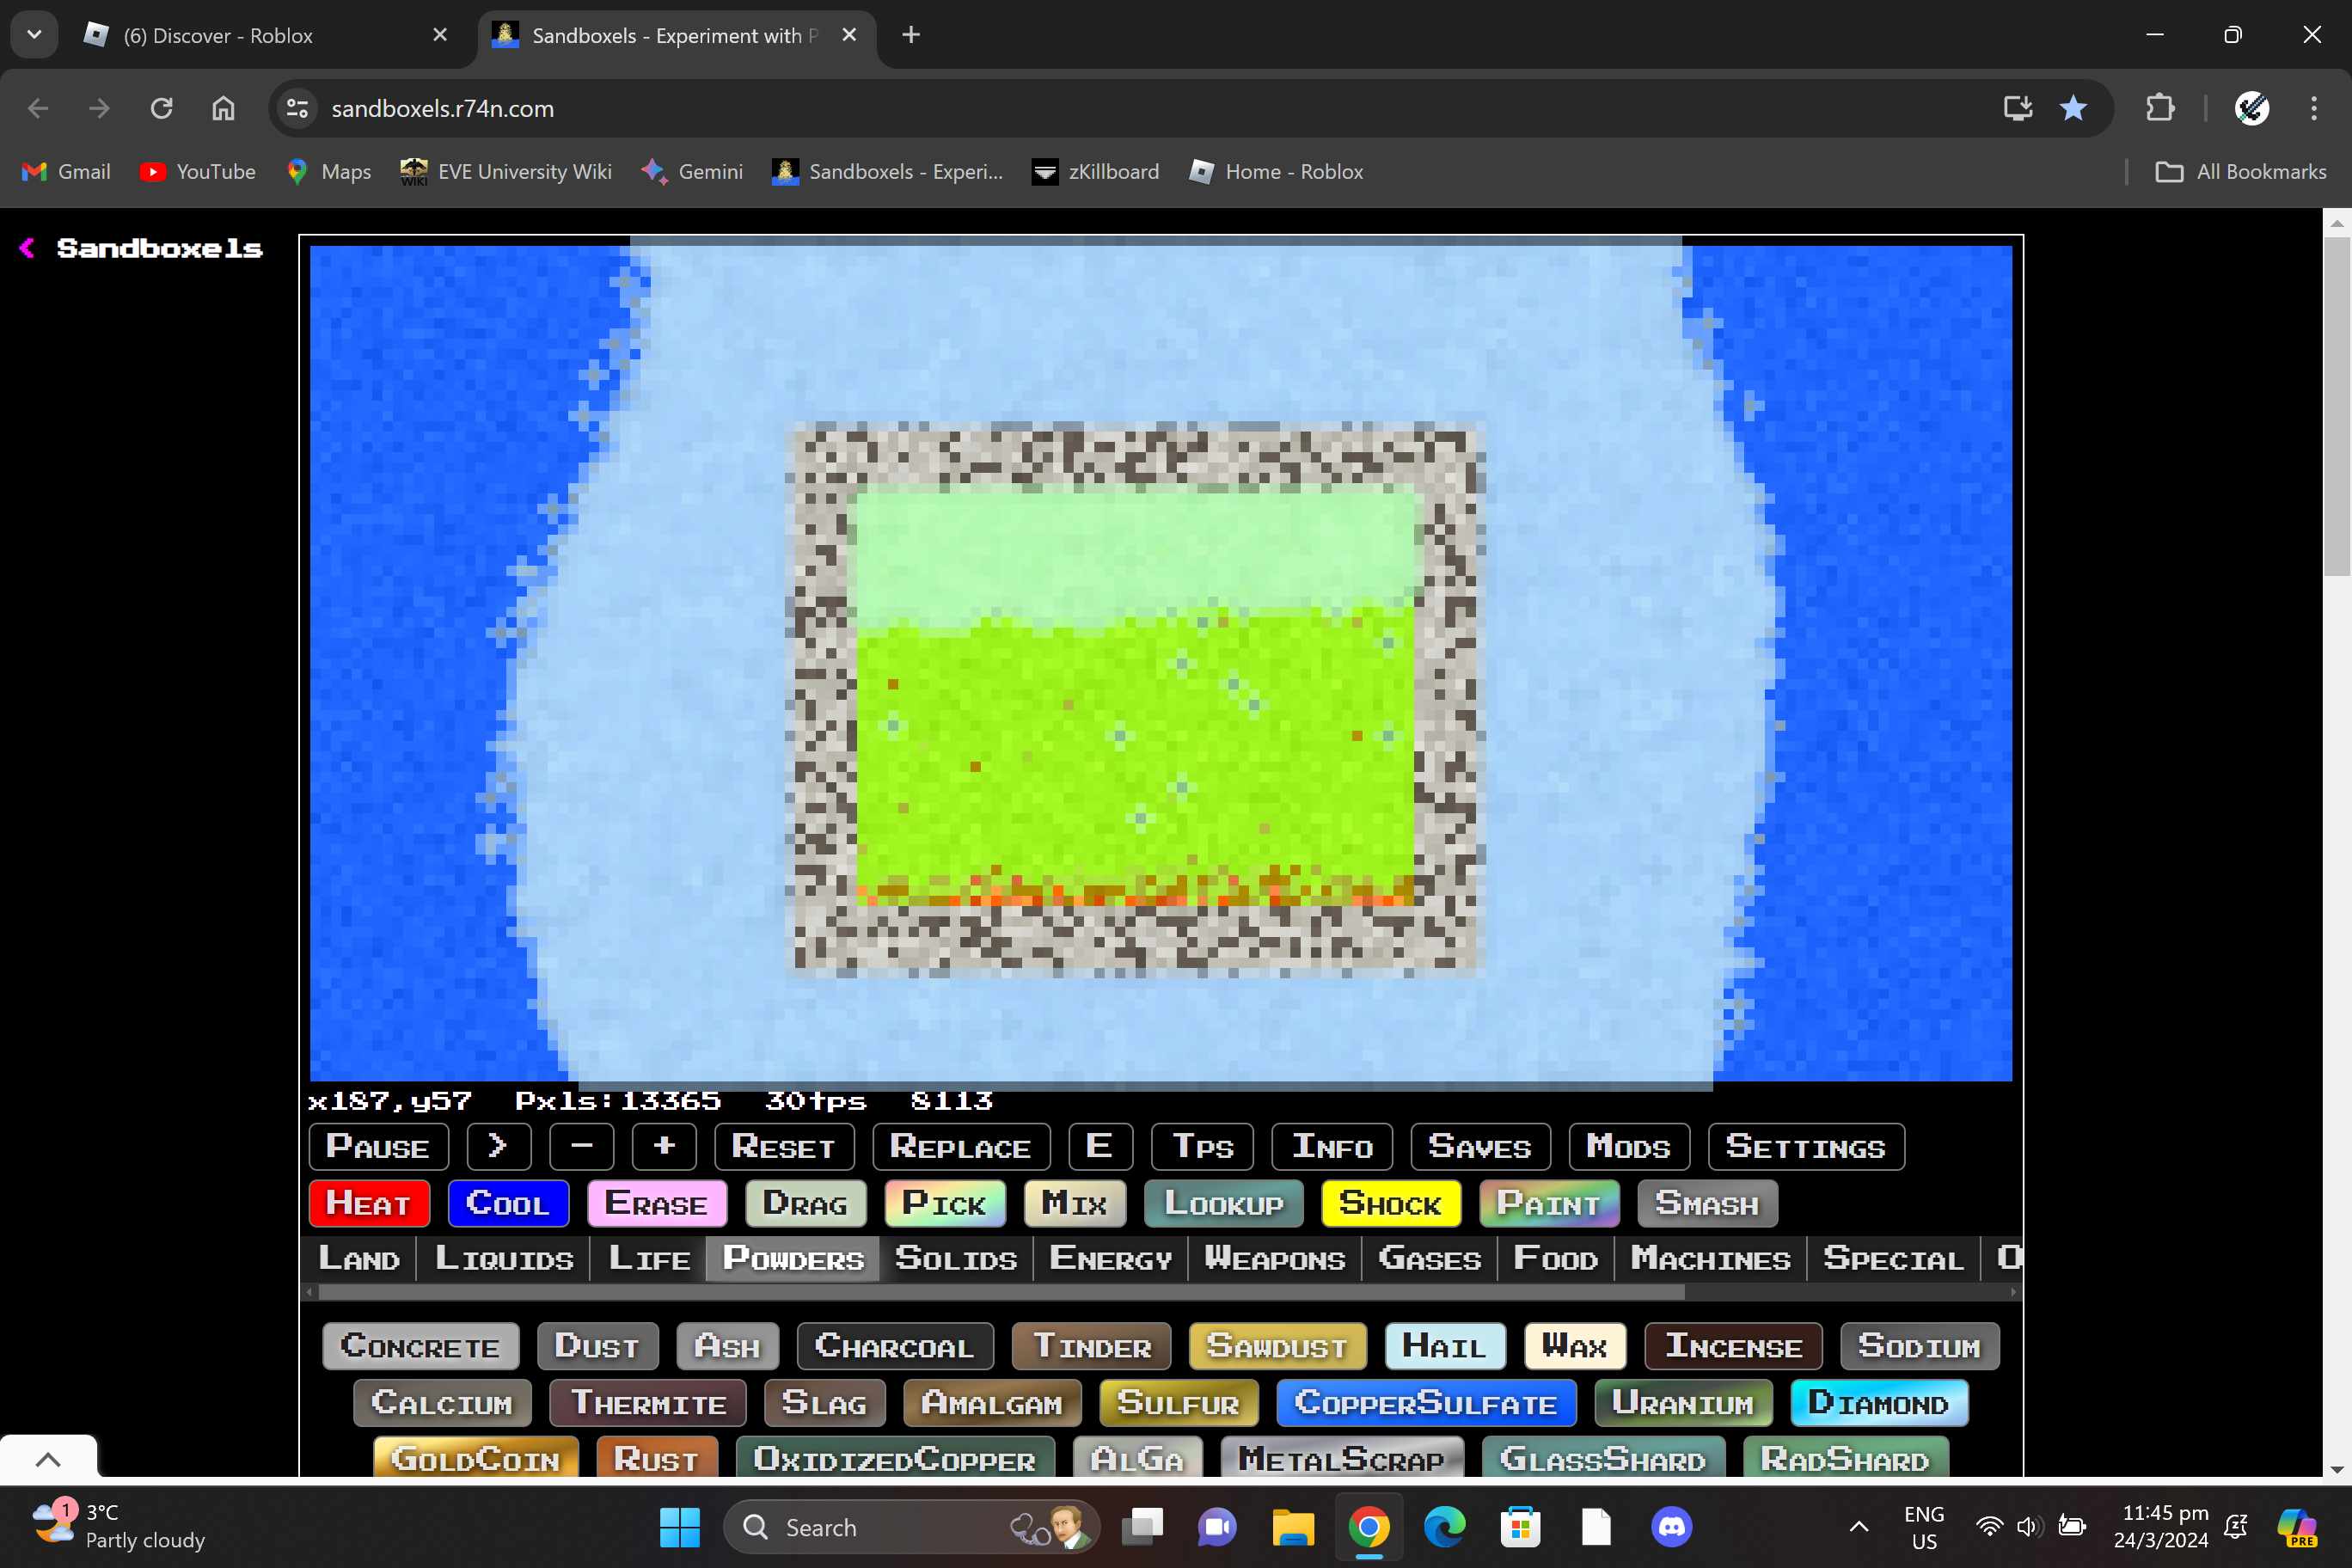This screenshot has width=2352, height=1568.
Task: Expand the All Bookmarks folder
Action: [2241, 172]
